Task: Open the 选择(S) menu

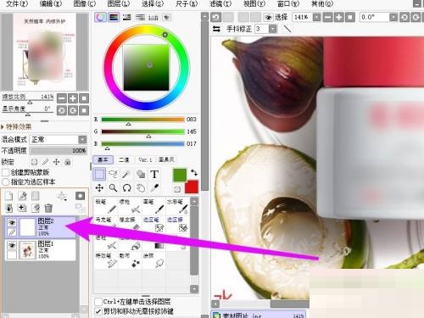Action: (x=153, y=4)
